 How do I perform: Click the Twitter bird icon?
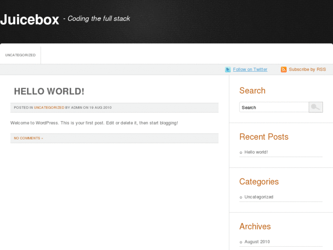(228, 70)
